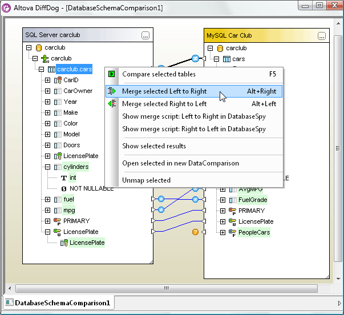Click the horizontal scrollbar thumb
Viewport: 344px width, 315px height.
point(167,288)
